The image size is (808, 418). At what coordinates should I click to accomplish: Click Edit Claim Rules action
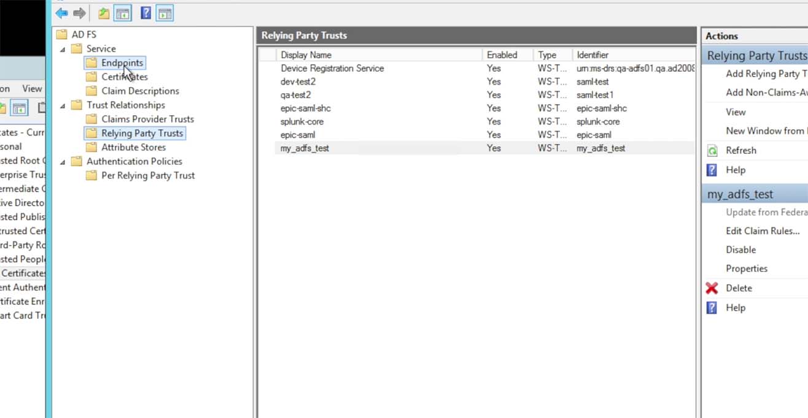pyautogui.click(x=763, y=231)
